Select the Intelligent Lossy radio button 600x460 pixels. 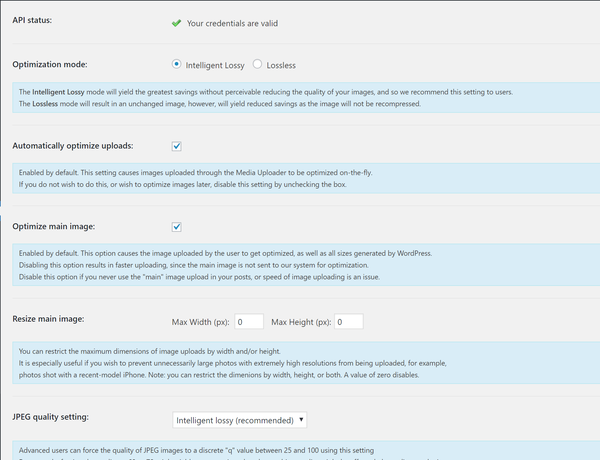click(176, 64)
